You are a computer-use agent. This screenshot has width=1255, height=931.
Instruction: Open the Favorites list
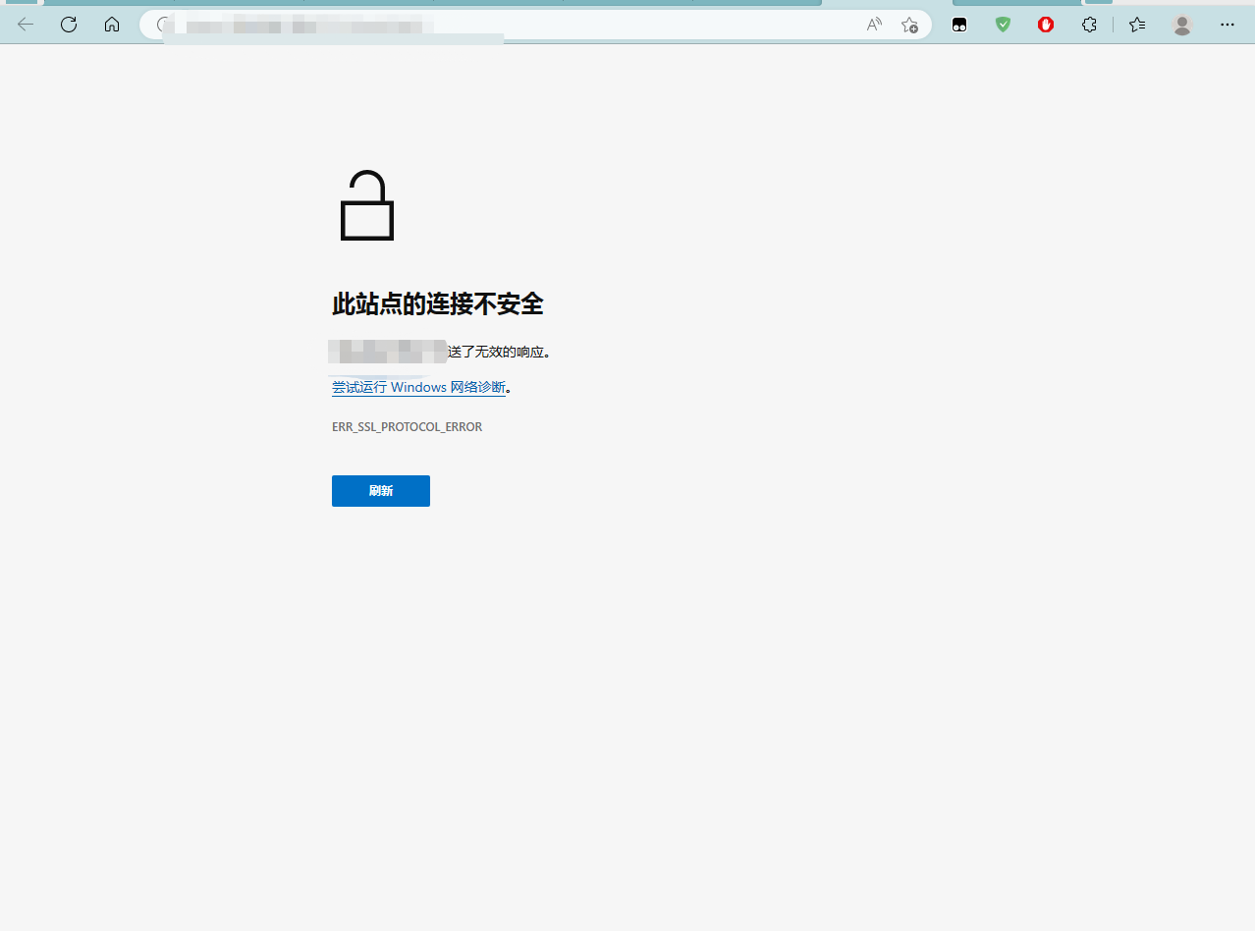tap(1136, 25)
